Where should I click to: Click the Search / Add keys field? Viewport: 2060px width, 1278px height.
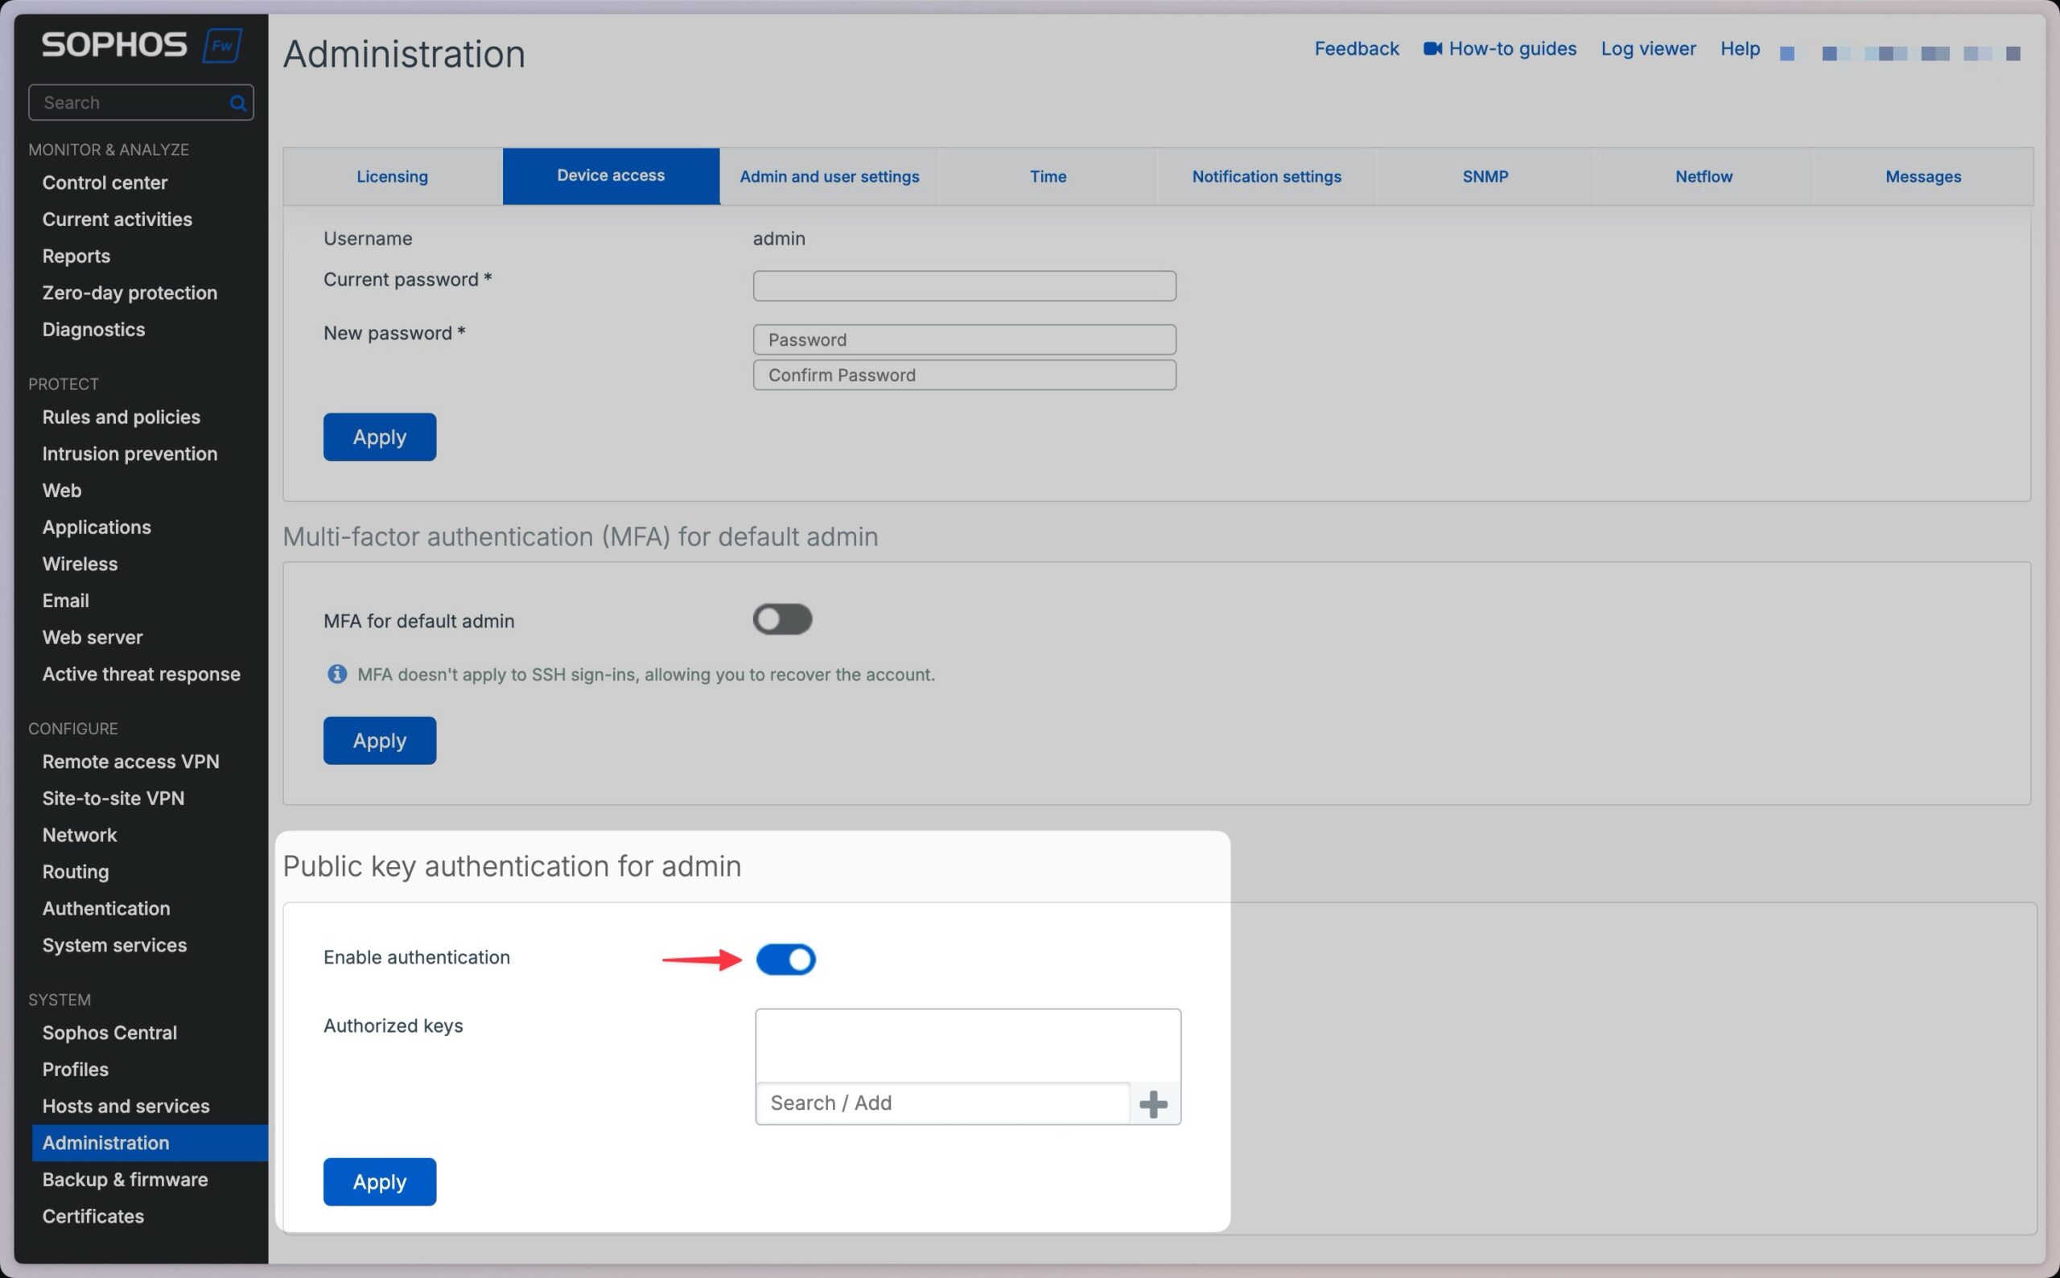click(942, 1104)
